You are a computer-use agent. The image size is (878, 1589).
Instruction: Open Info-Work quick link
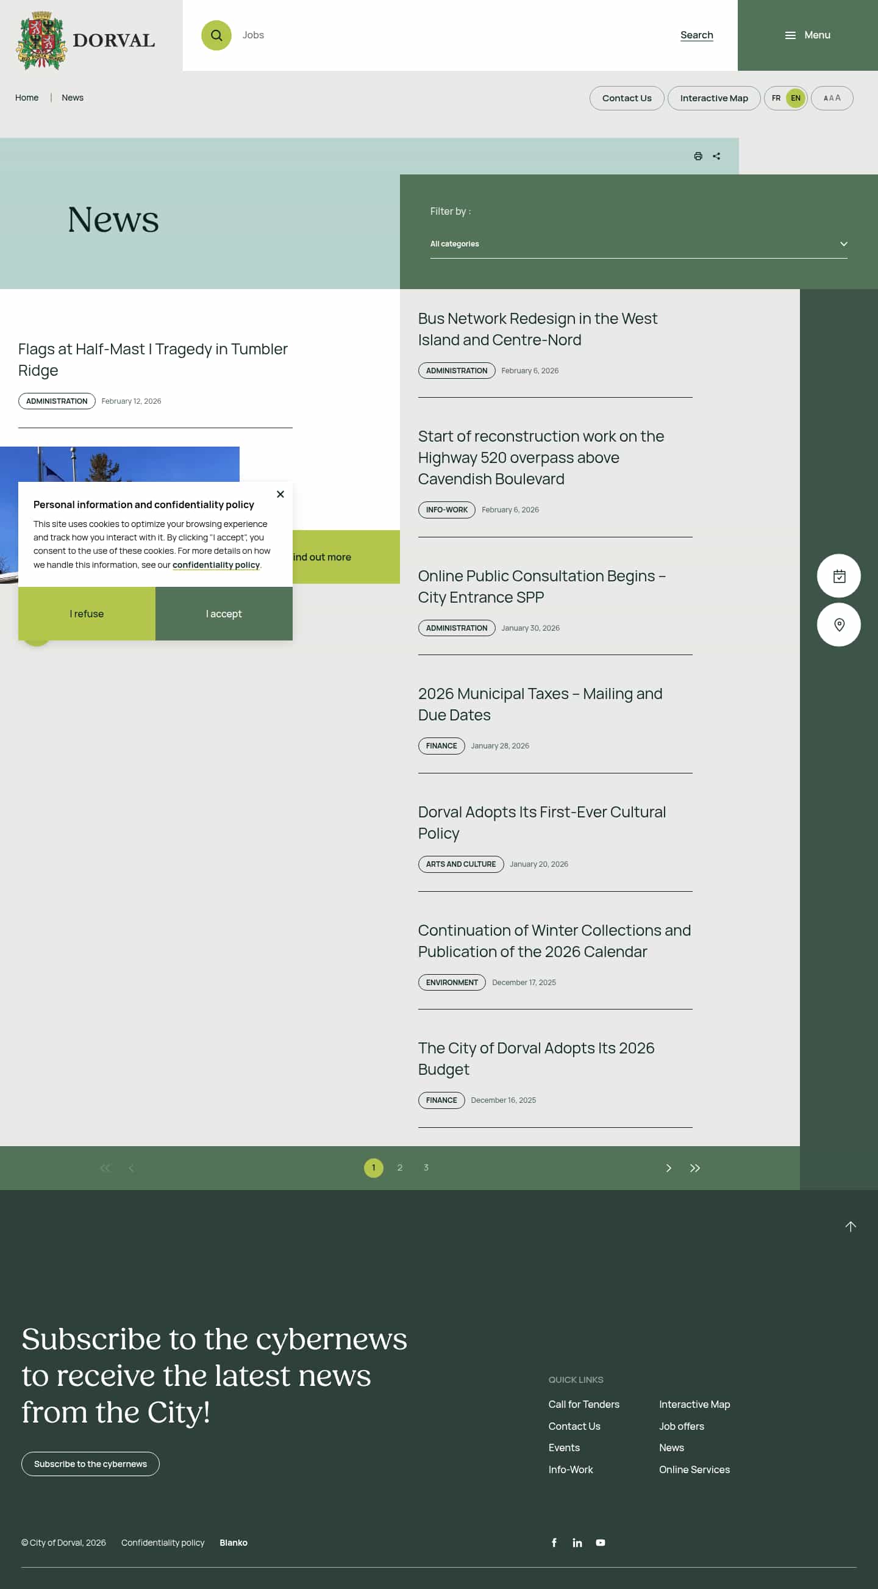click(x=570, y=1469)
